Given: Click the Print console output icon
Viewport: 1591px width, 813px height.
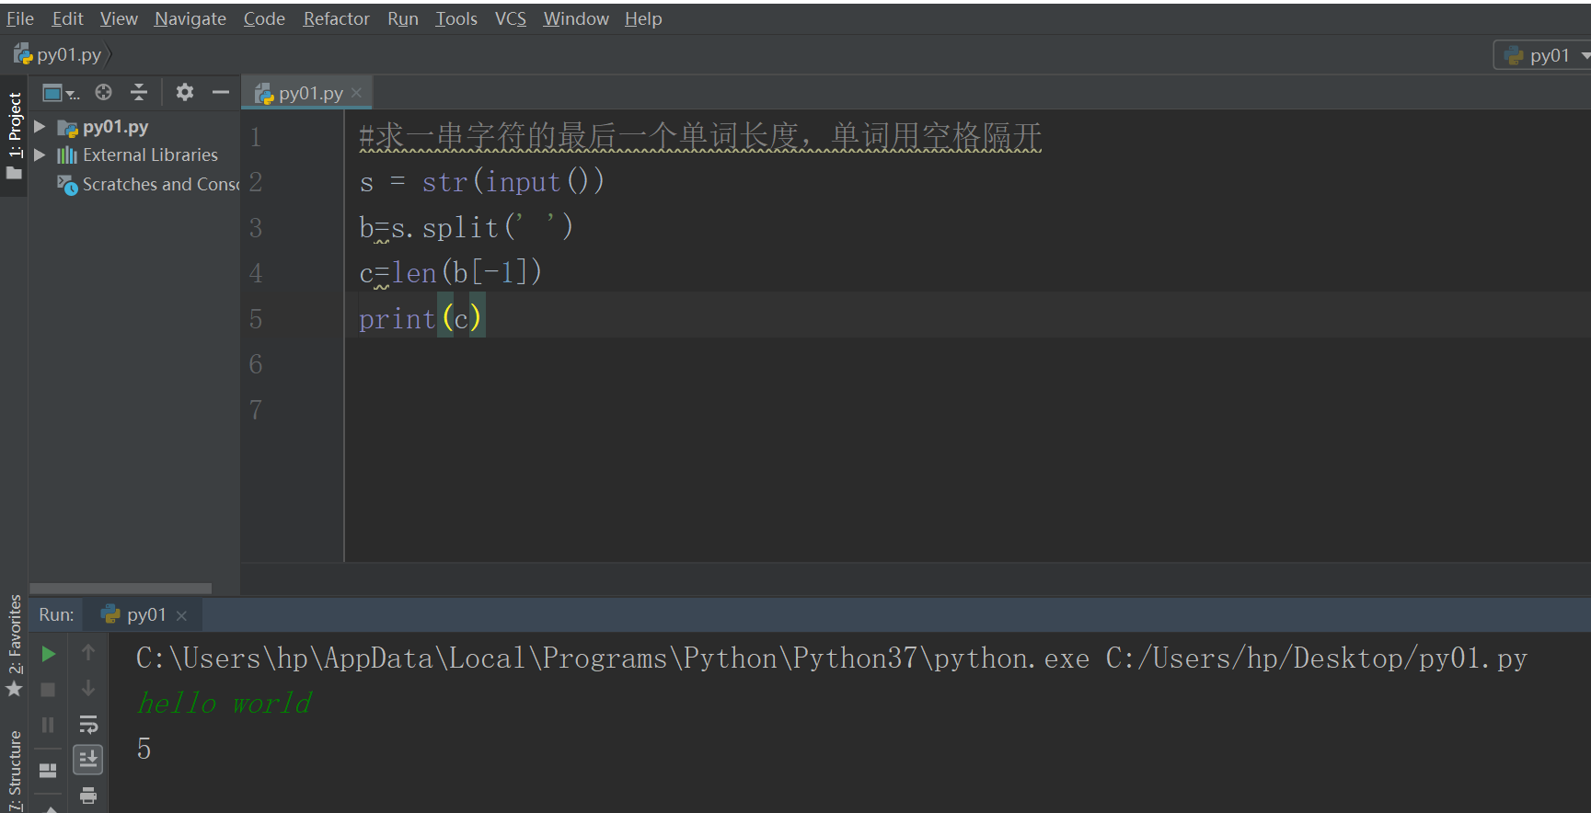Looking at the screenshot, I should 88,796.
